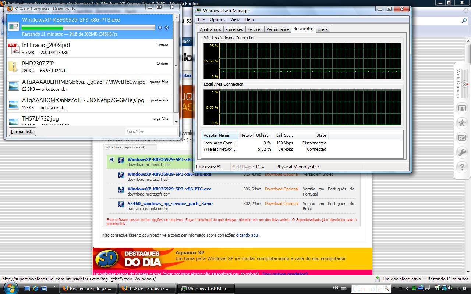This screenshot has height=294, width=471.
Task: Open the wrench settings icon in sidebar
Action: (x=462, y=152)
